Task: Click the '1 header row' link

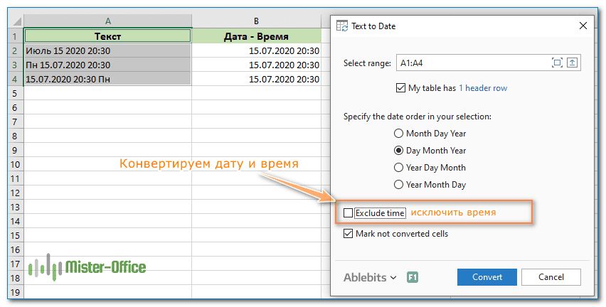Action: (x=482, y=88)
